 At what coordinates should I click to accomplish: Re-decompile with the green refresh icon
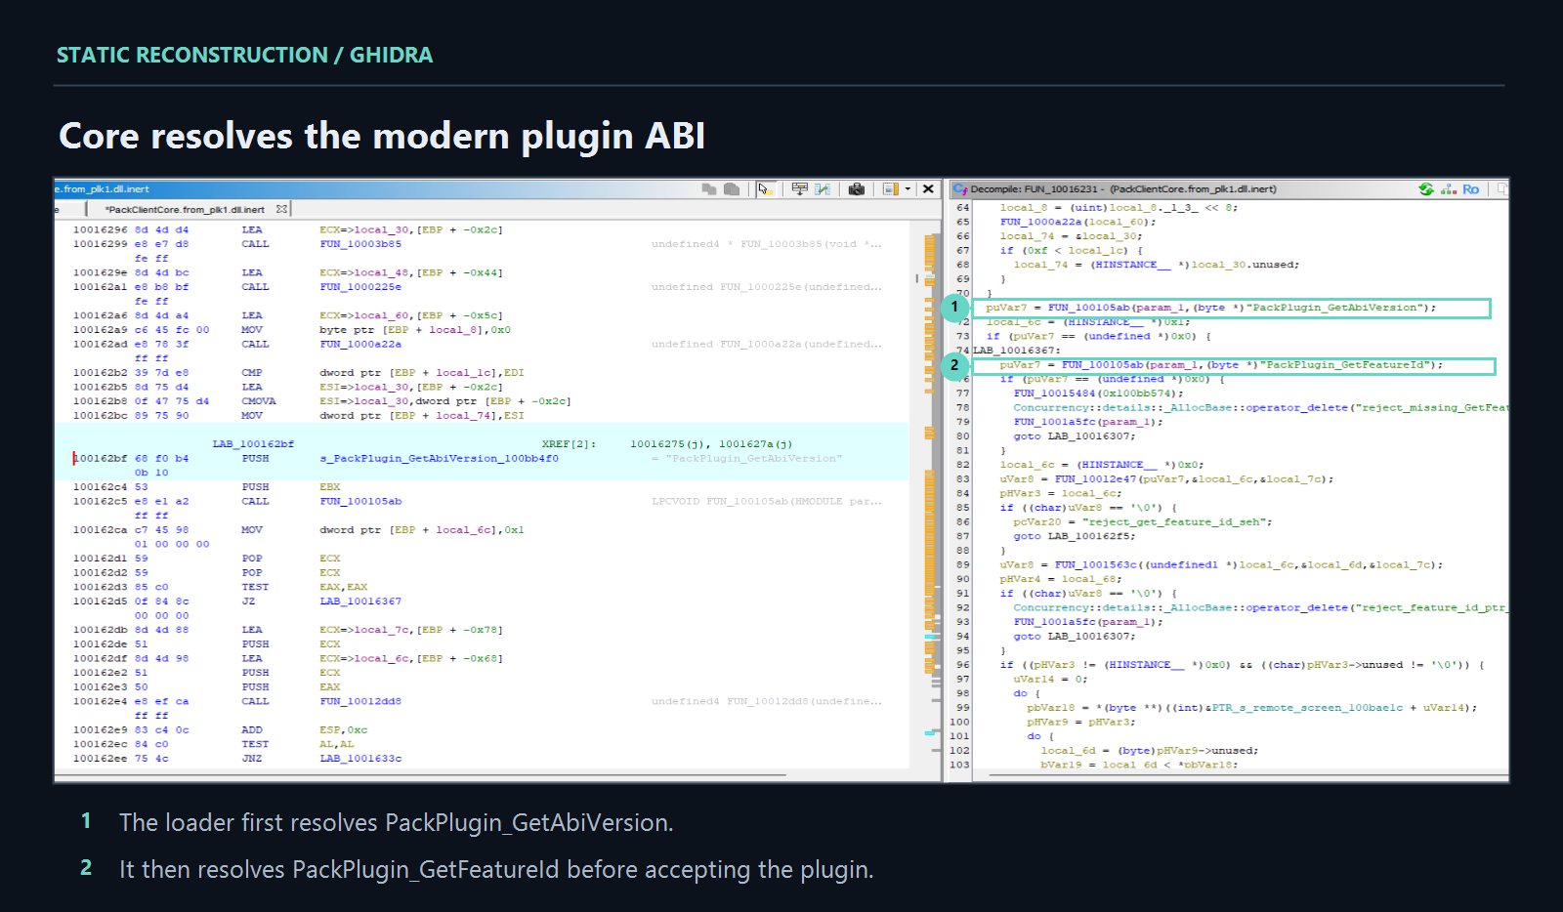1426,189
